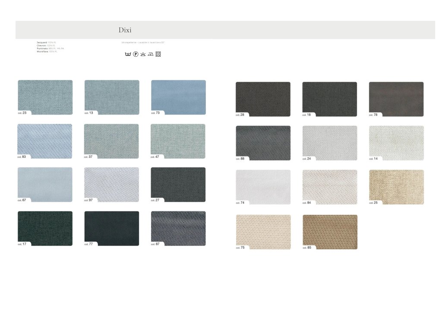Click the iron care symbol
The image size is (442, 332).
coord(150,54)
